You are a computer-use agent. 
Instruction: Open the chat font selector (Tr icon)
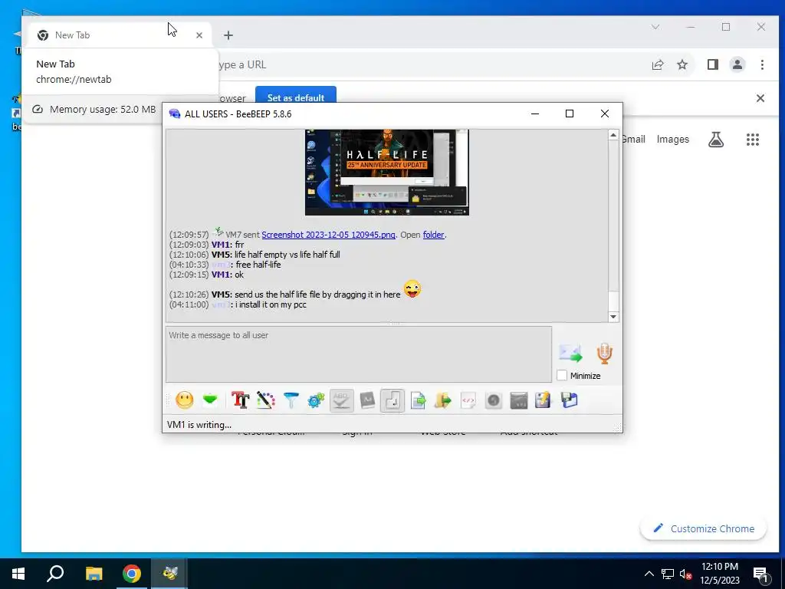click(240, 400)
